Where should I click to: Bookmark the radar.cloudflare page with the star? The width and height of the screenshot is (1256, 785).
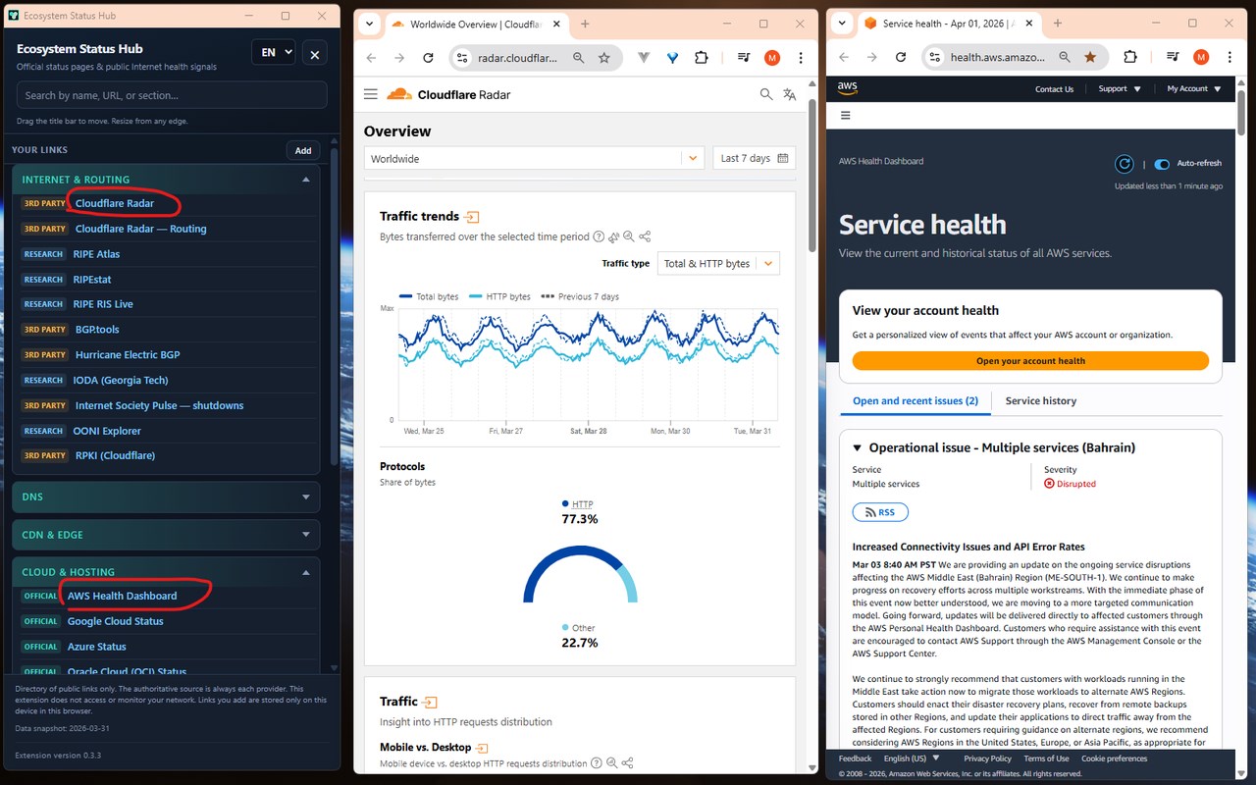tap(604, 58)
